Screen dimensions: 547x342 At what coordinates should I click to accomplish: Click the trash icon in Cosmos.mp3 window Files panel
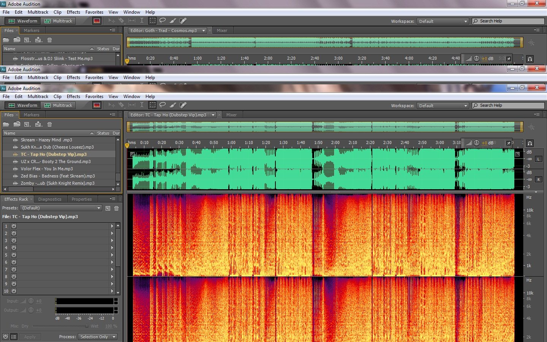[49, 40]
